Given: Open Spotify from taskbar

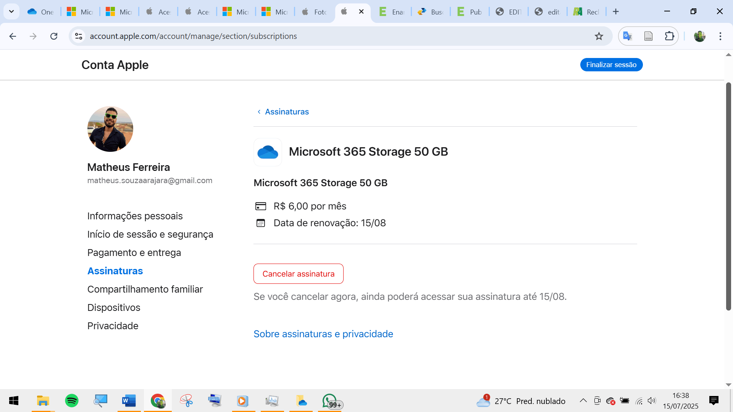Looking at the screenshot, I should tap(71, 401).
